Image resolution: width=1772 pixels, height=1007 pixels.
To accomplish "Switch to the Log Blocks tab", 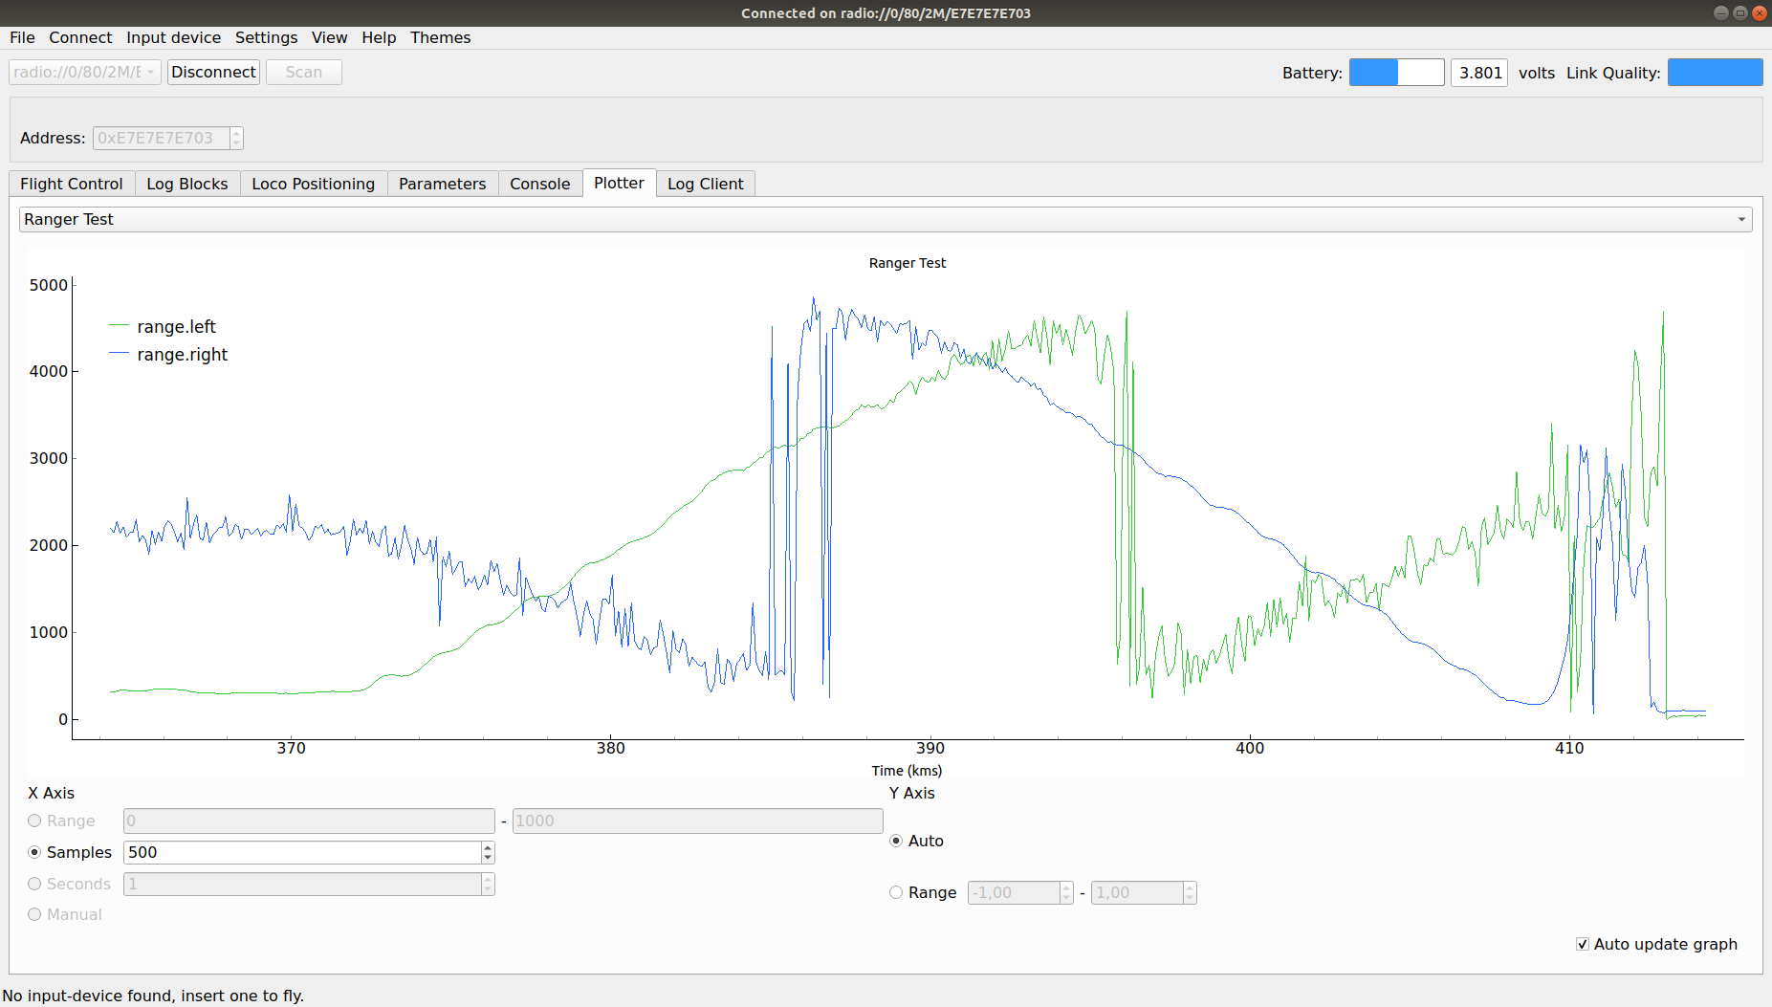I will point(187,184).
